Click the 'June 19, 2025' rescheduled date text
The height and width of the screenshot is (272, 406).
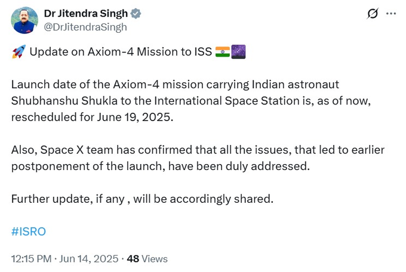pyautogui.click(x=134, y=117)
